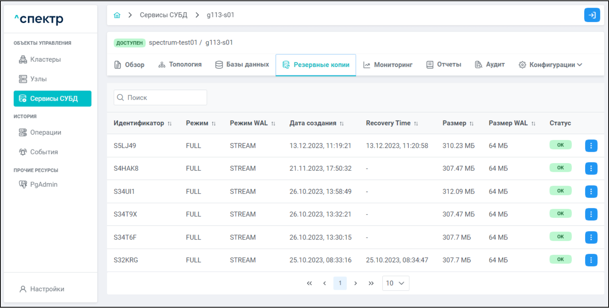Open the Топология tab
This screenshot has height=308, width=609.
coord(180,65)
